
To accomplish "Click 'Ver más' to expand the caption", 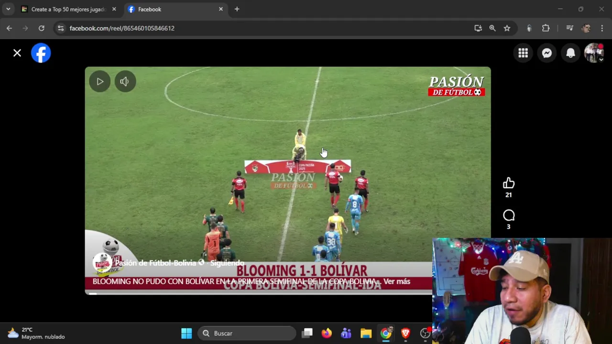I will click(x=396, y=281).
